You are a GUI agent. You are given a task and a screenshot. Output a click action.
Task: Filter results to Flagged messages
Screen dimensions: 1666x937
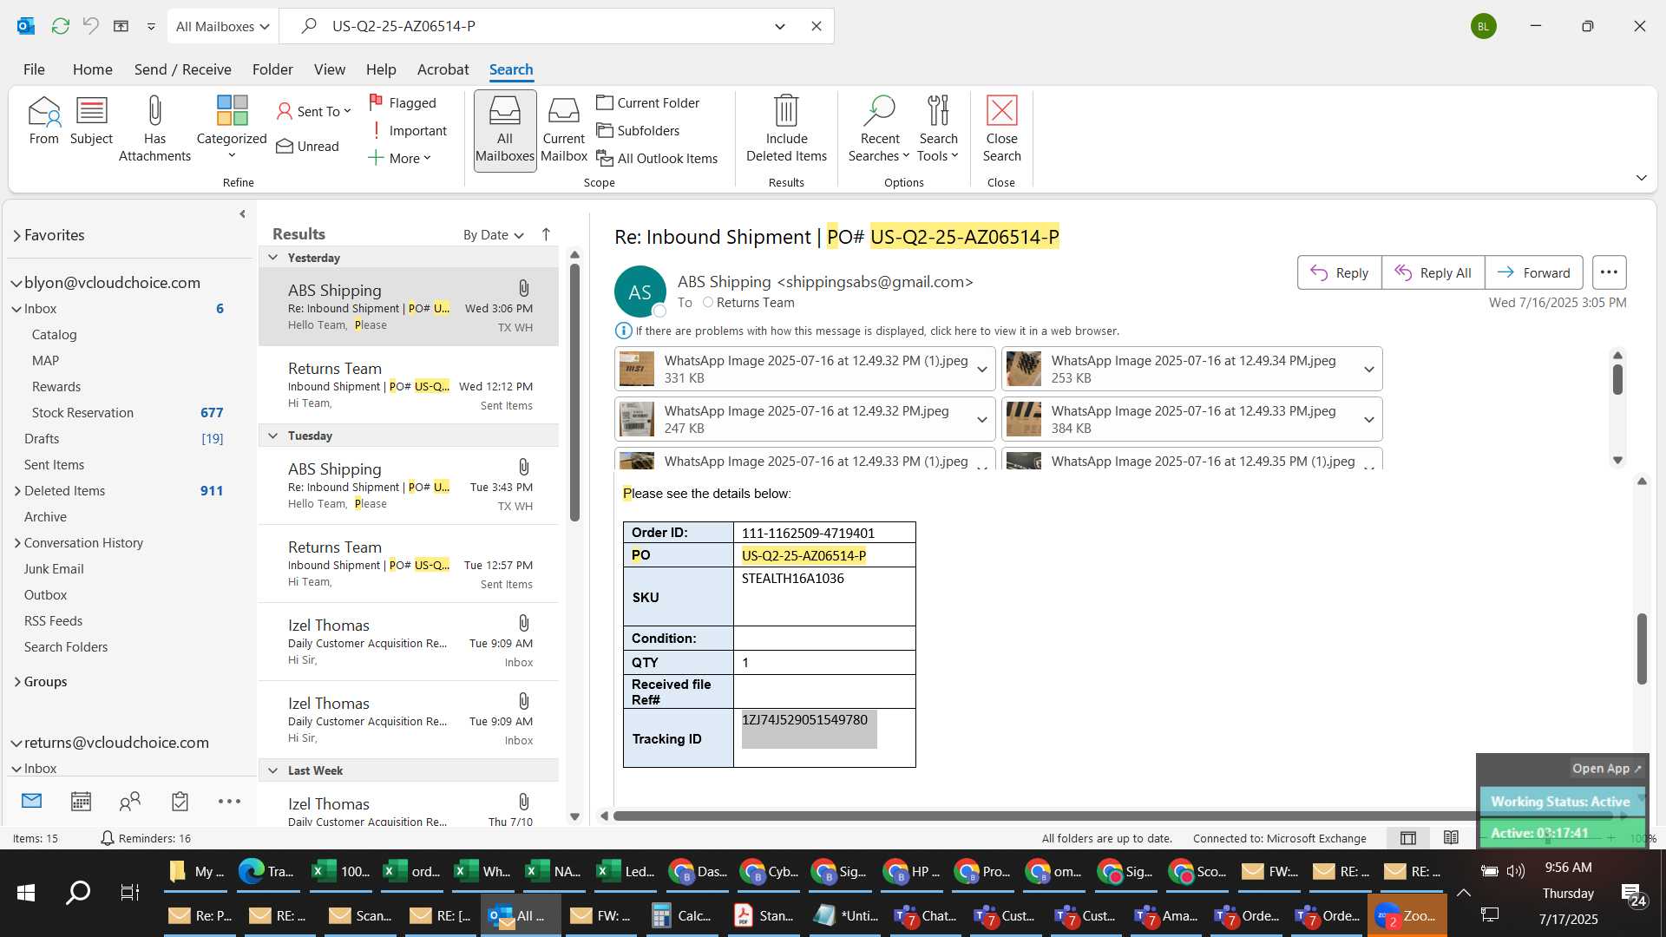[403, 102]
